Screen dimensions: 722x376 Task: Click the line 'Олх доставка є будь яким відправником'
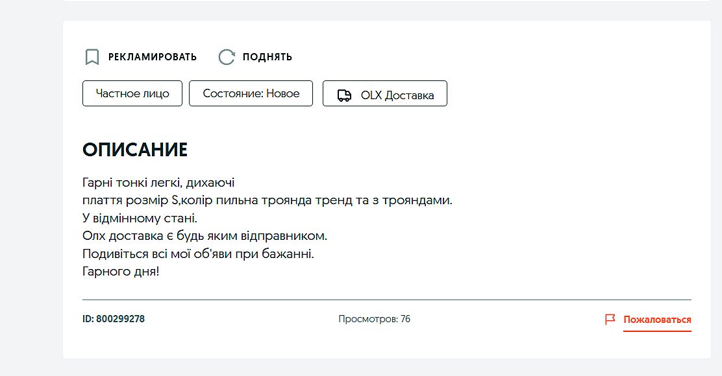(x=205, y=236)
